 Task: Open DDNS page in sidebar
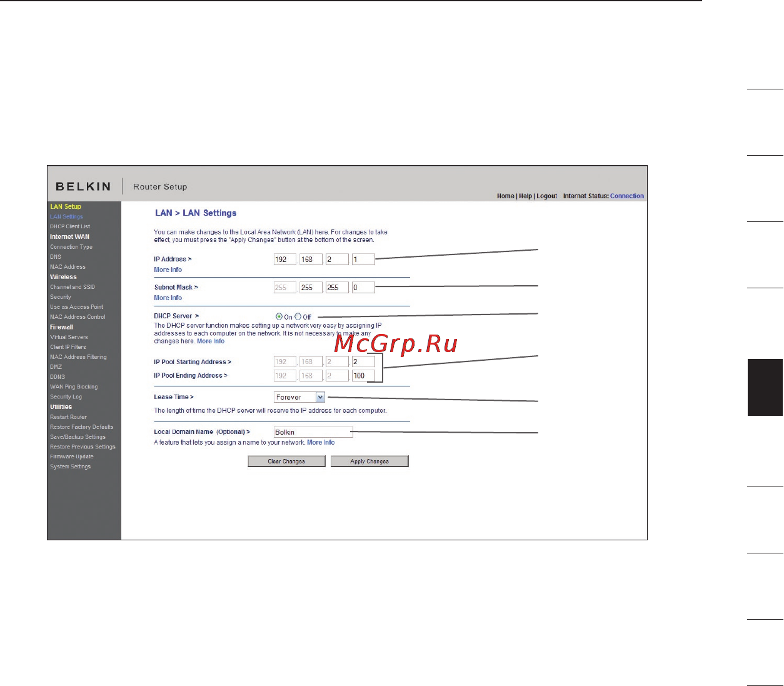pos(58,376)
